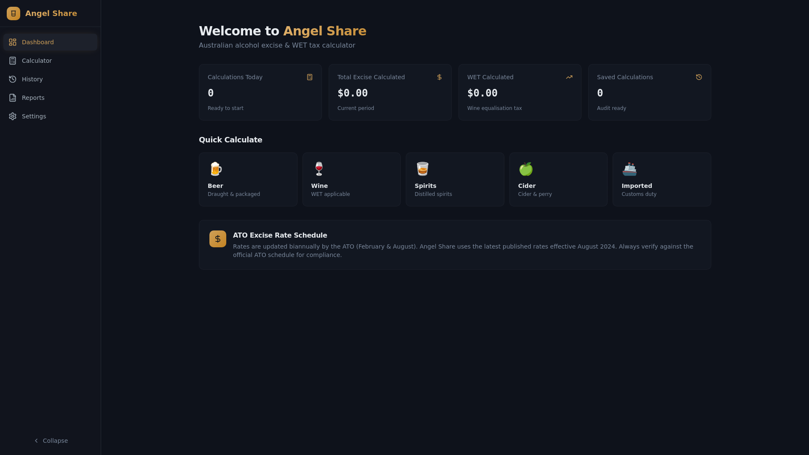
Task: Click history icon on Saved Calculations card
Action: tap(699, 77)
